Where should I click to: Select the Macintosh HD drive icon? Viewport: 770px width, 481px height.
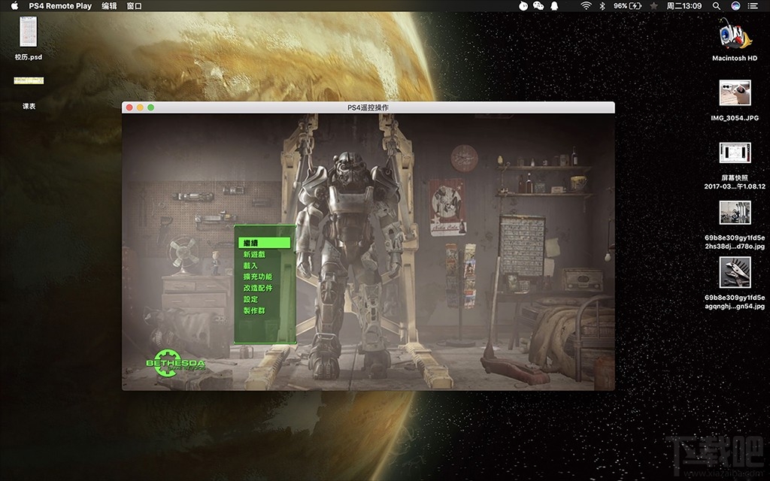point(735,39)
